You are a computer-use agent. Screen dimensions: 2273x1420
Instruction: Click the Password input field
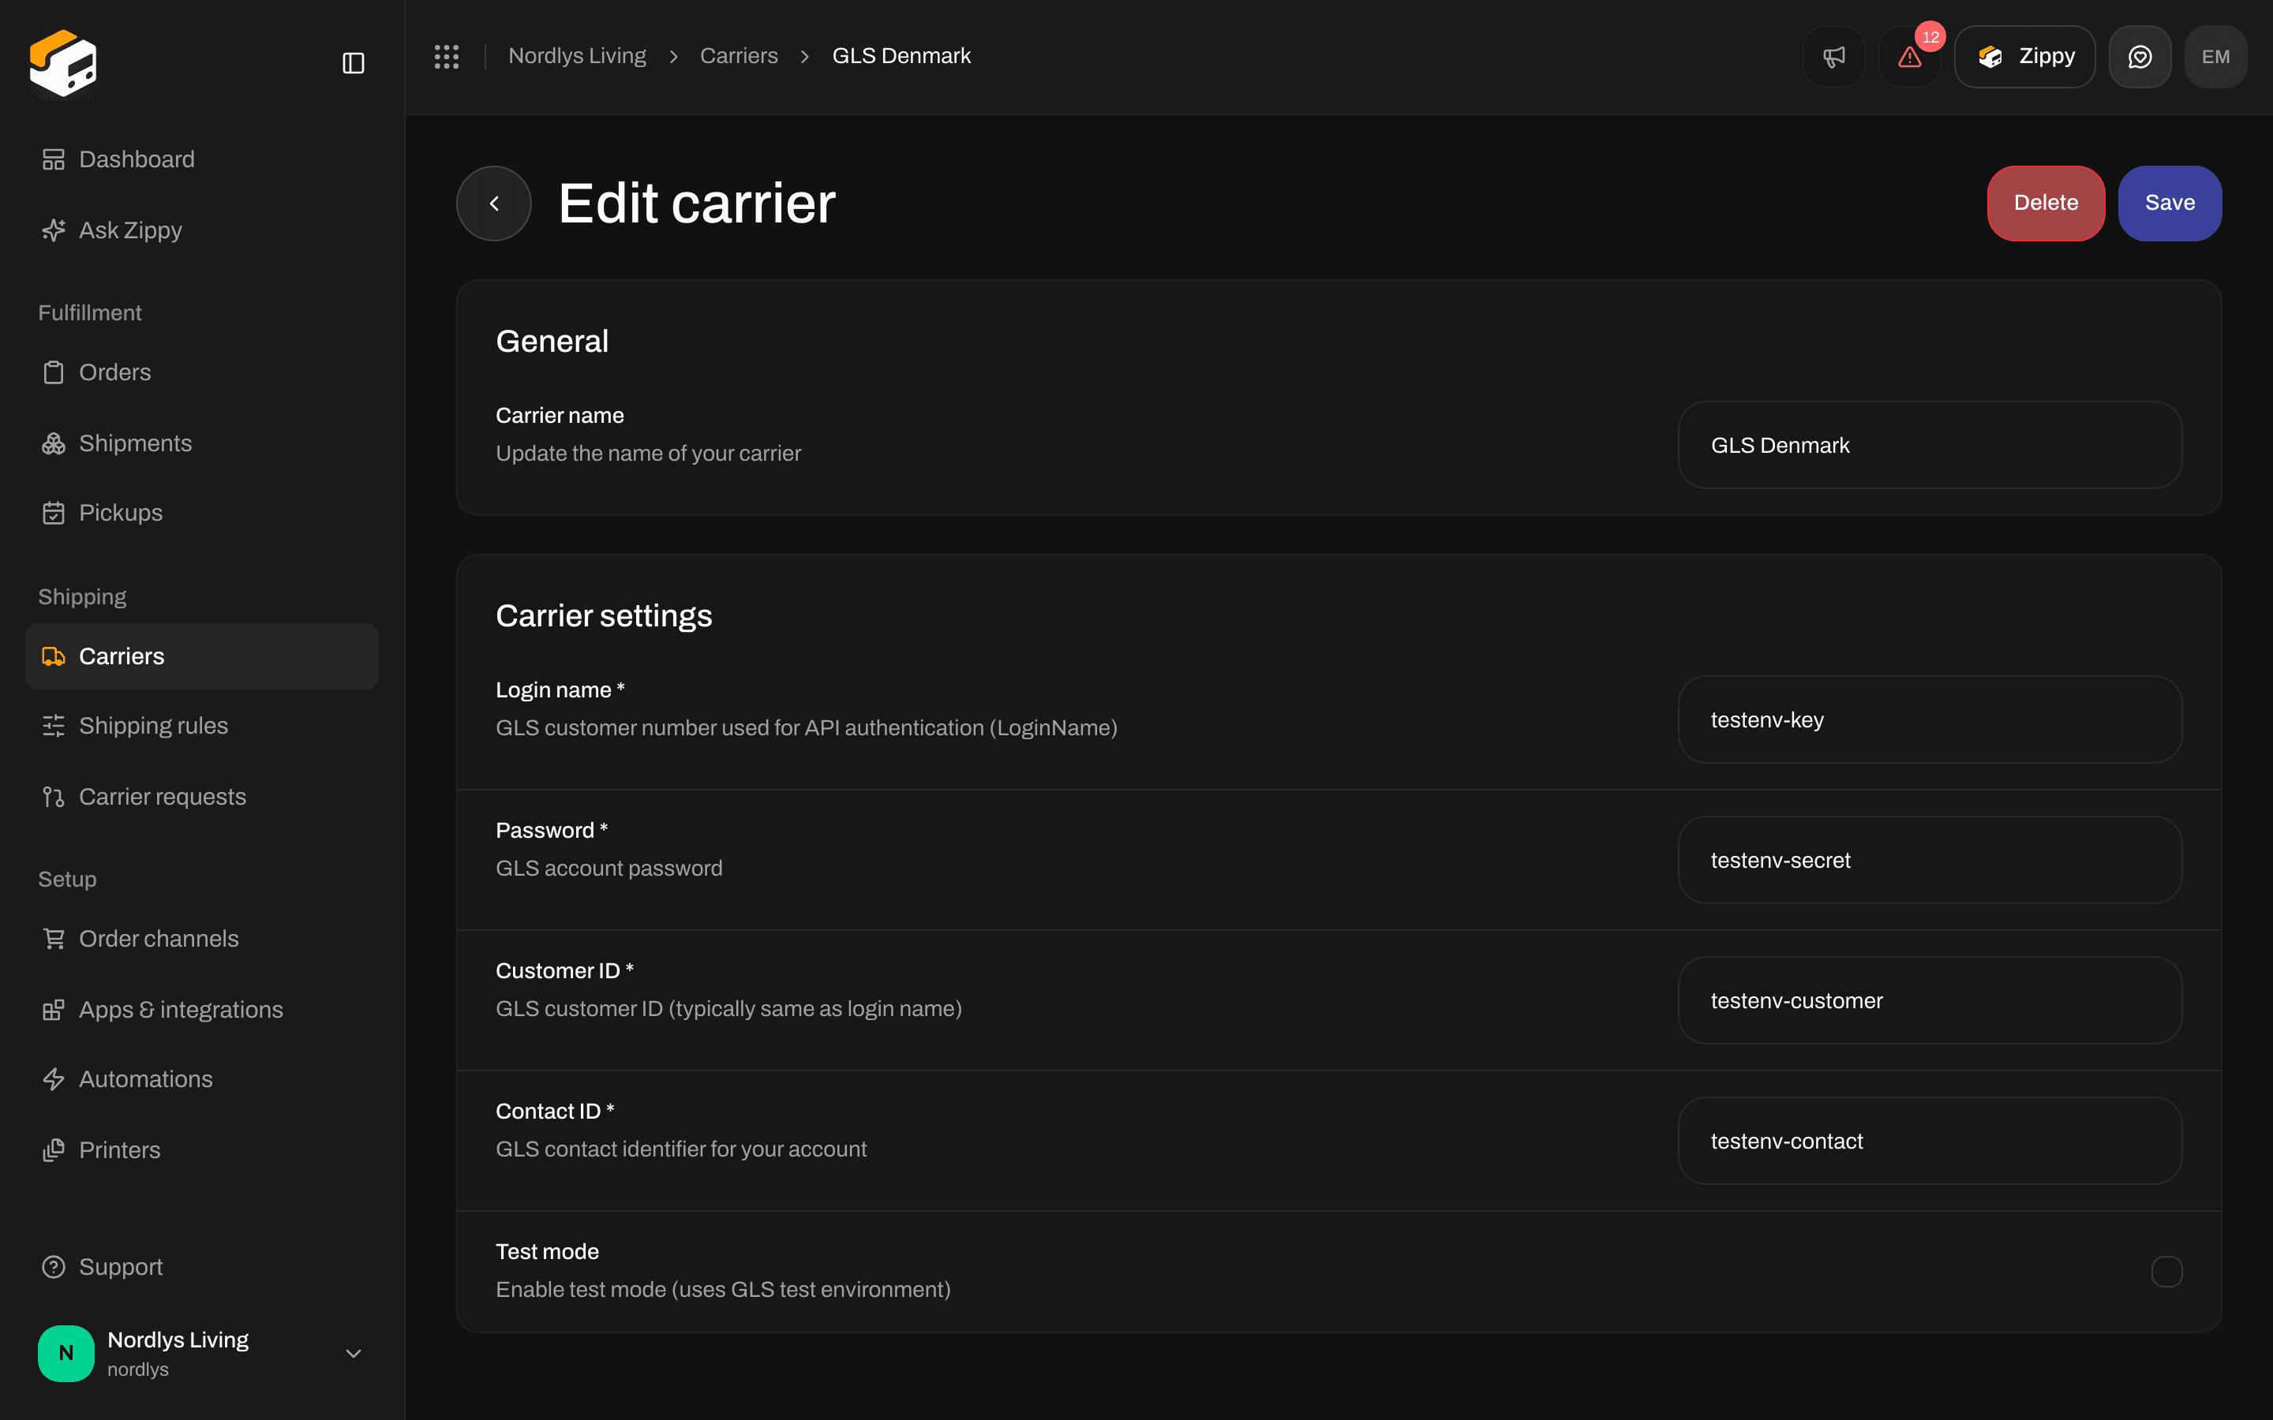pyautogui.click(x=1929, y=860)
